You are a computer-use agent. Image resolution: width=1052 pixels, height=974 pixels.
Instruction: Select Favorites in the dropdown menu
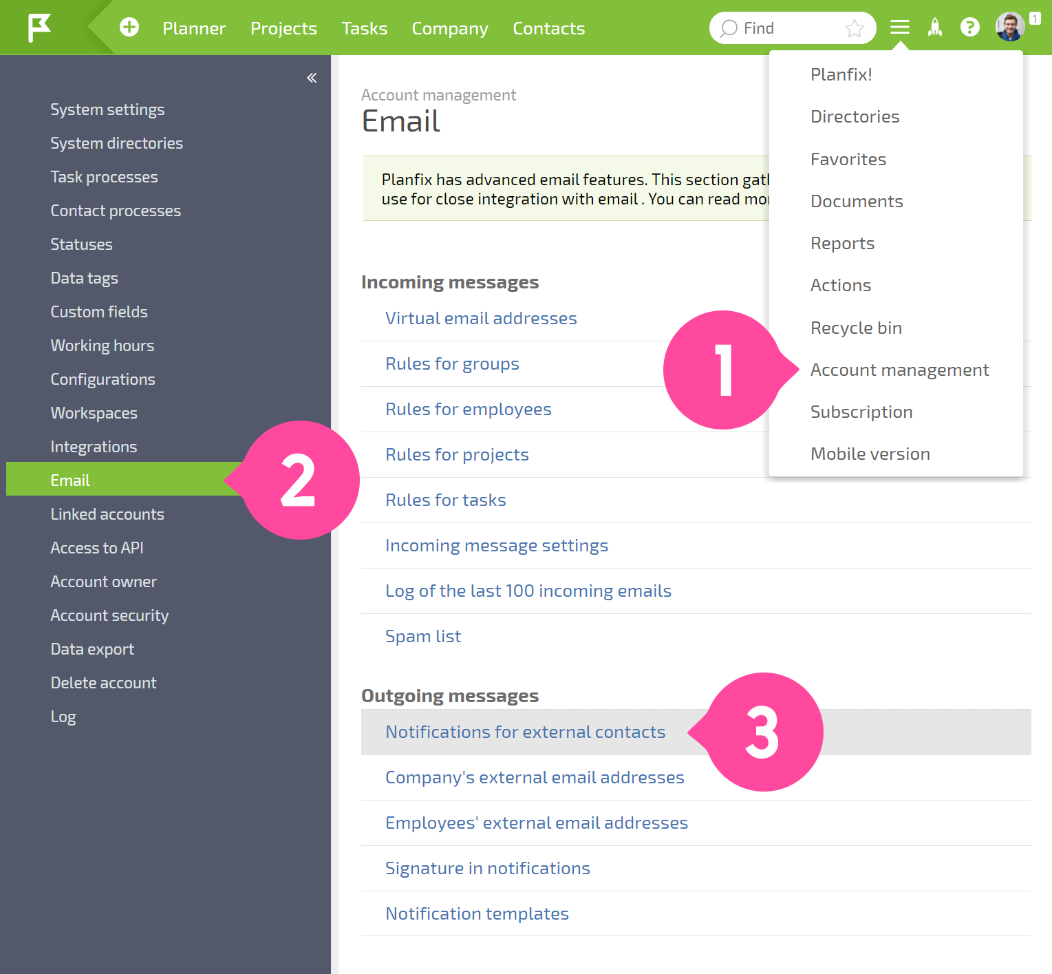[x=848, y=159]
